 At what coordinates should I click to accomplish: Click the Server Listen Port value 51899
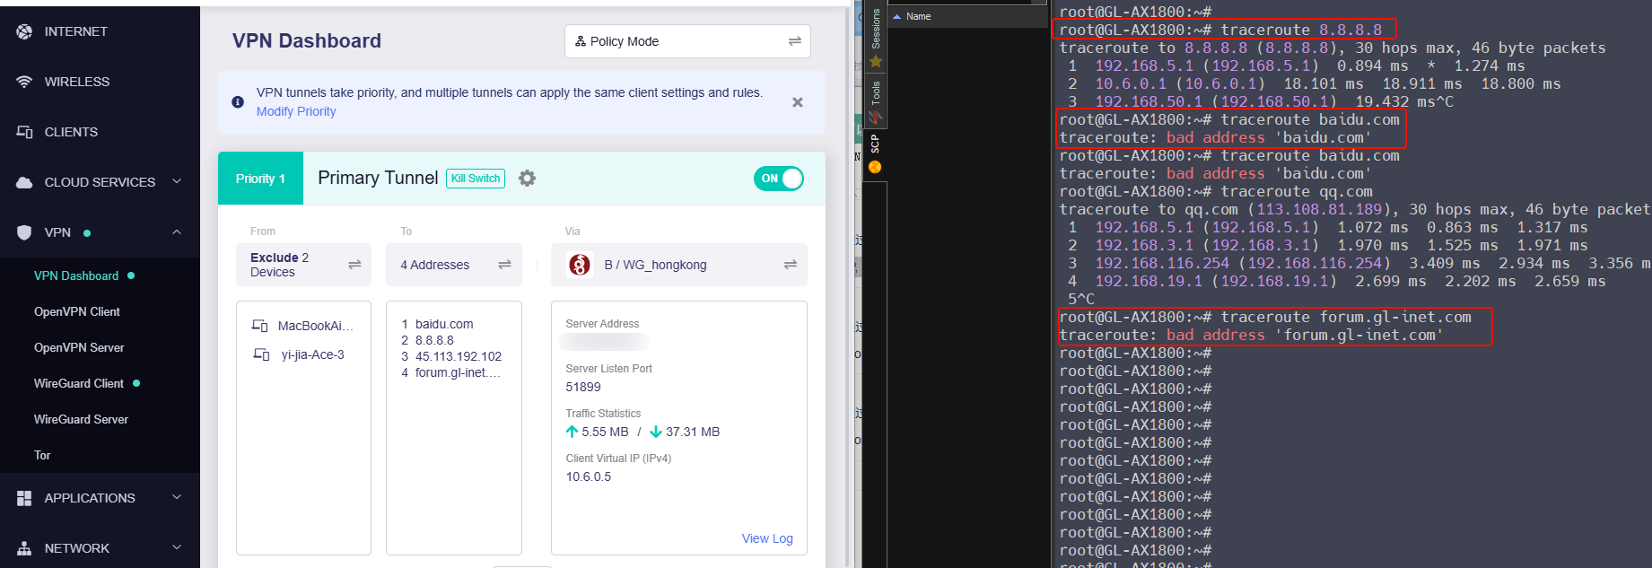pyautogui.click(x=583, y=387)
